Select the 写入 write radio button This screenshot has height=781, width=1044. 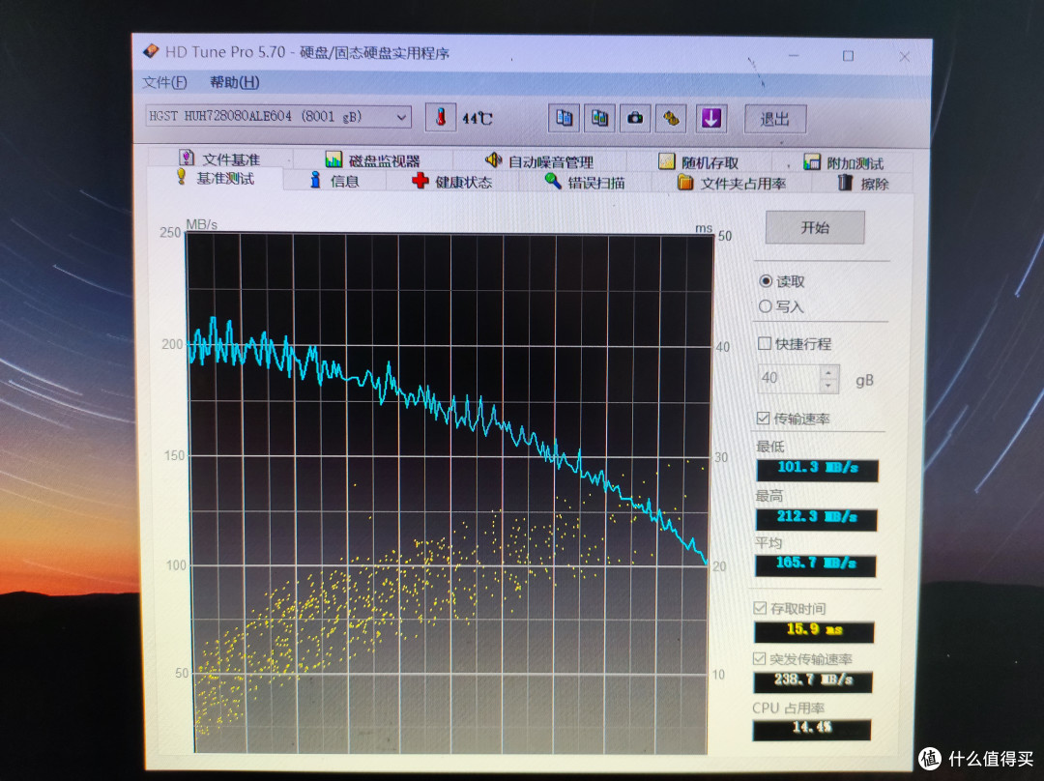tap(765, 306)
